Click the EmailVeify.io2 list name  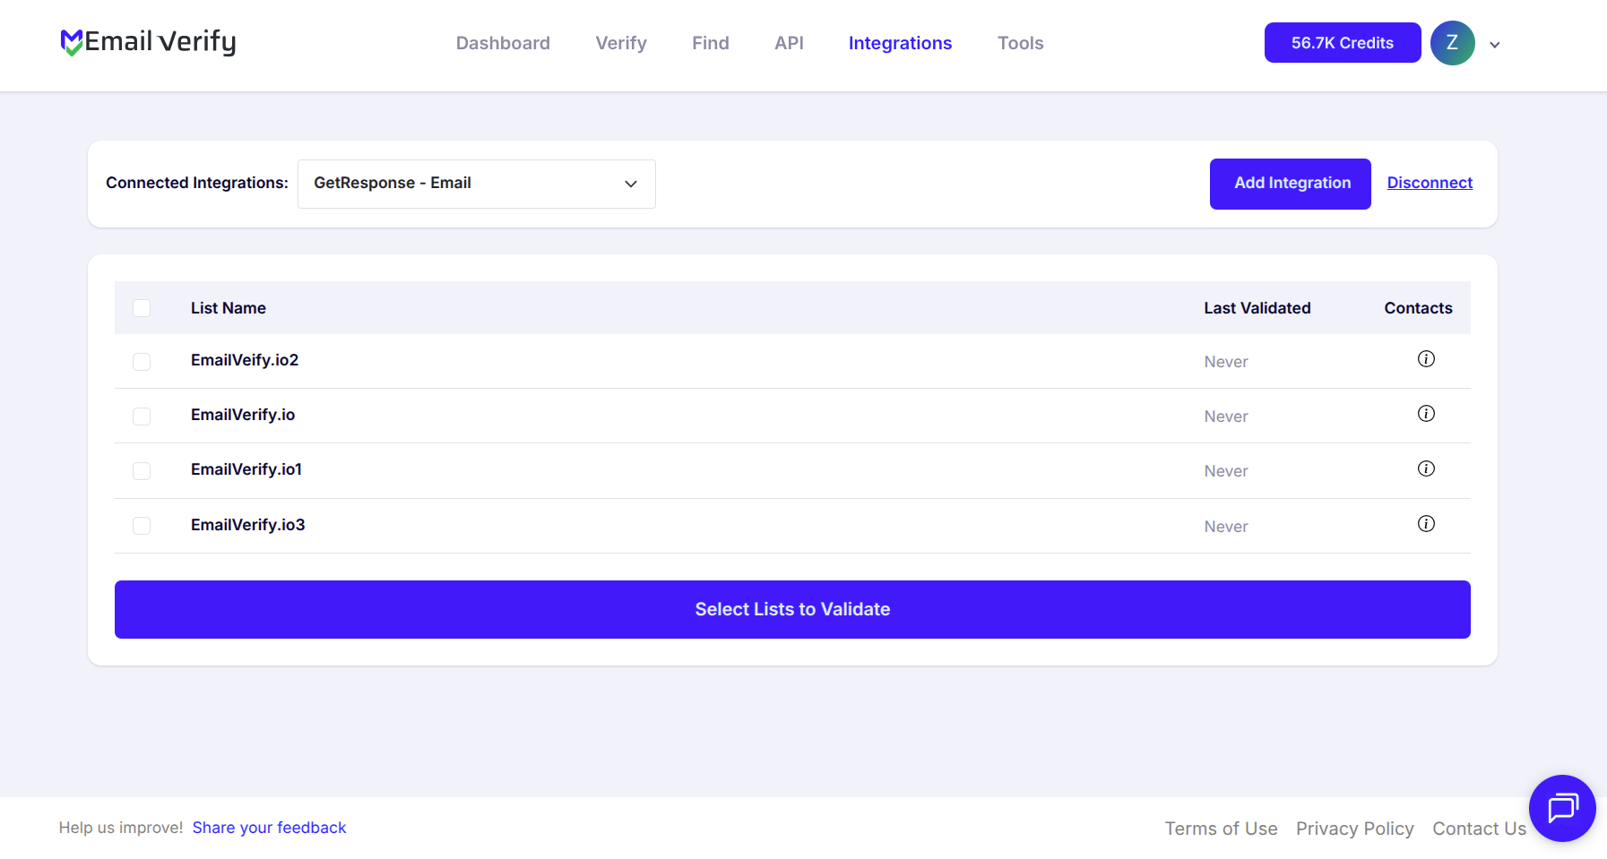pyautogui.click(x=245, y=360)
